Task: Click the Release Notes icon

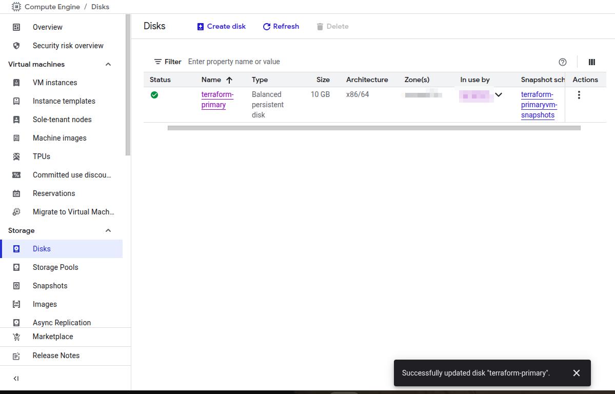Action: pos(16,356)
